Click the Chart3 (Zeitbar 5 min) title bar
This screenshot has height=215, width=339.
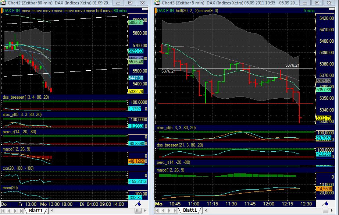point(230,3)
